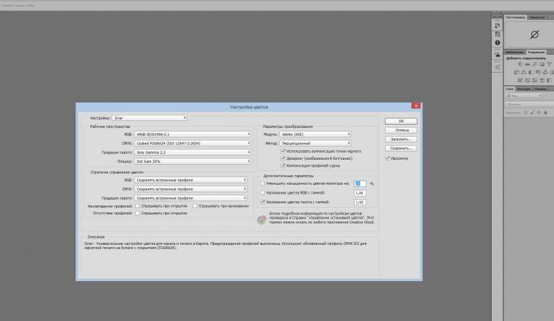Open the Layers panel filter kind dropdown
This screenshot has width=554, height=321.
click(x=524, y=95)
